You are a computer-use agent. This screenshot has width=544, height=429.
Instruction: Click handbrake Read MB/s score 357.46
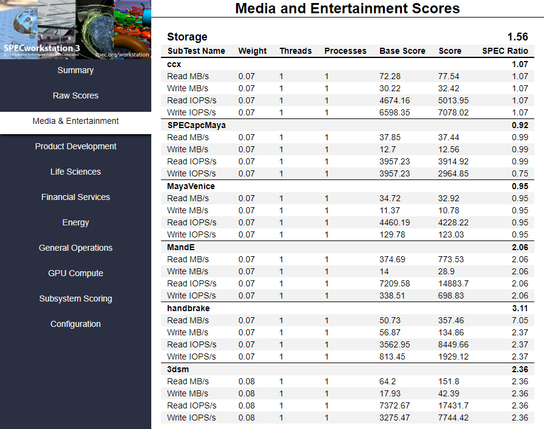[x=451, y=320]
